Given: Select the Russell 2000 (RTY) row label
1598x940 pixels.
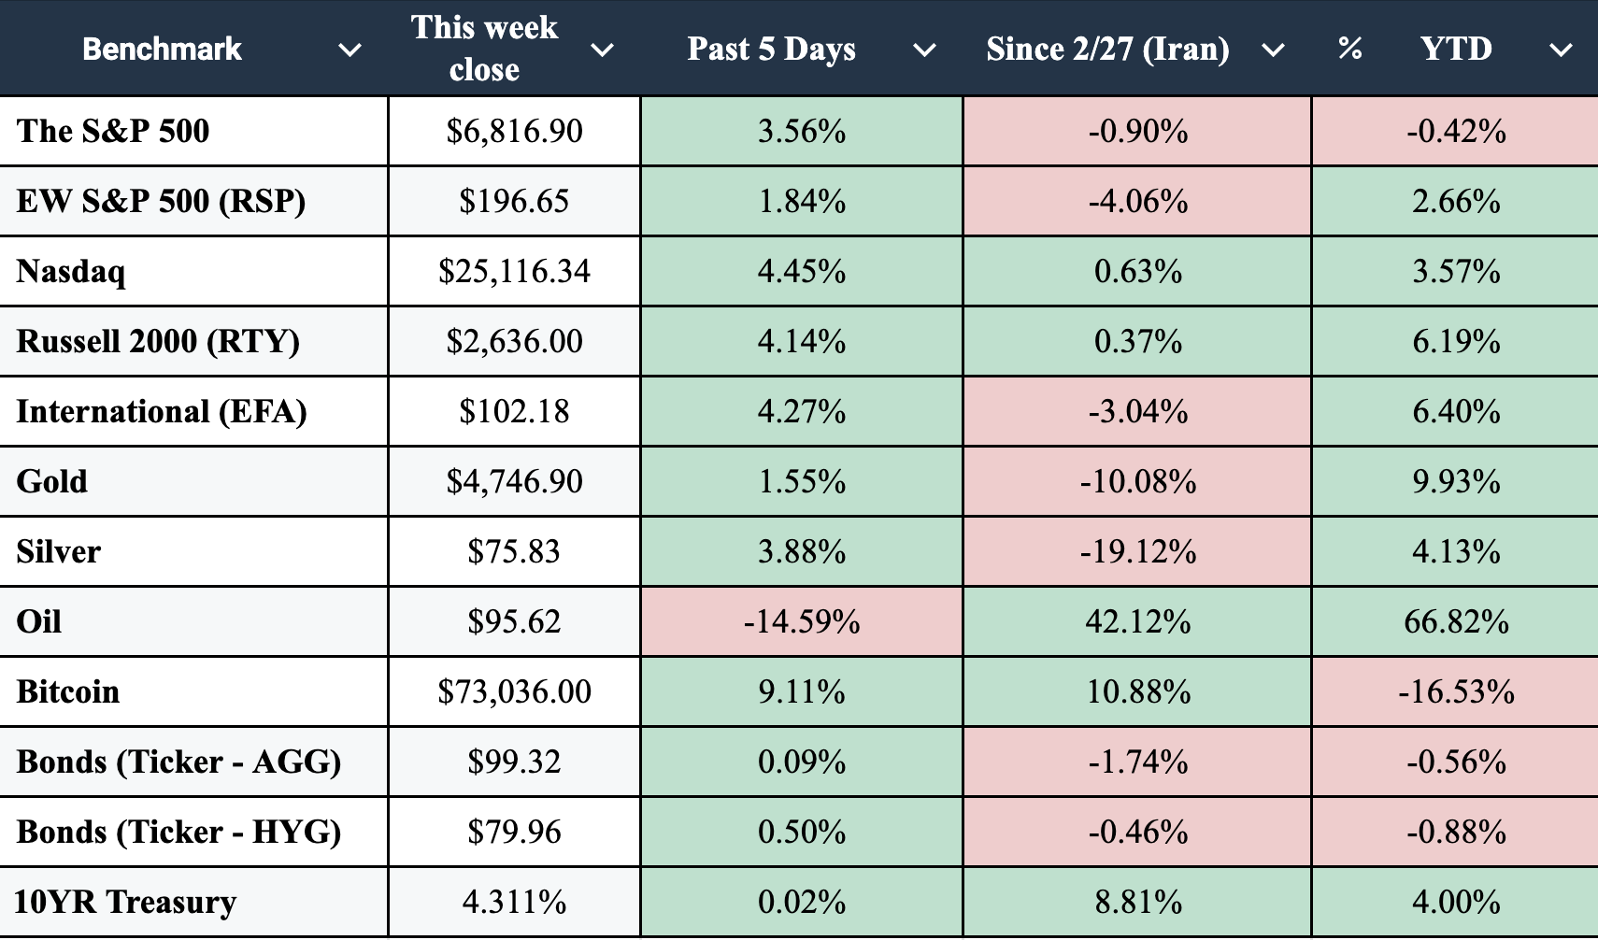Looking at the screenshot, I should click(158, 341).
